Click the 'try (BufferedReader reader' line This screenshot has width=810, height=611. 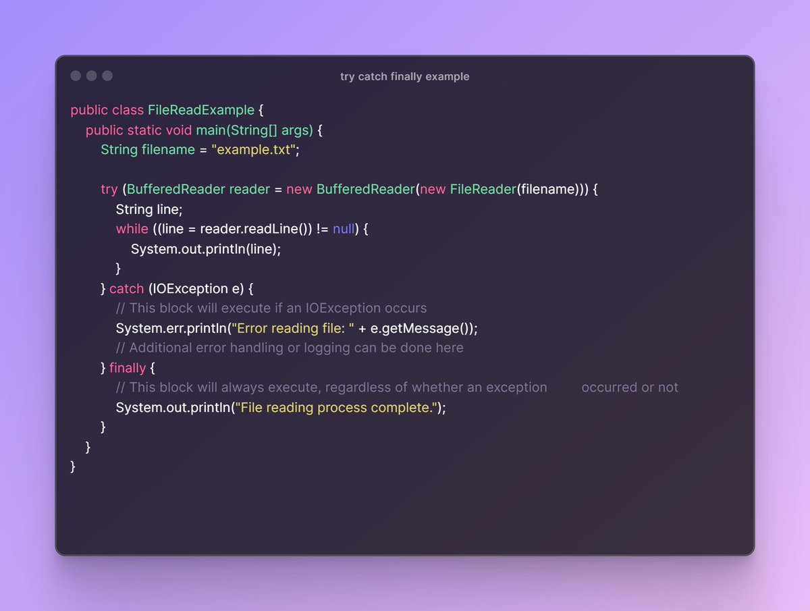point(350,190)
